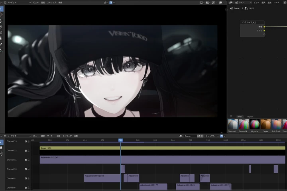Select the Transform tool in preview toolbar

tap(1, 38)
